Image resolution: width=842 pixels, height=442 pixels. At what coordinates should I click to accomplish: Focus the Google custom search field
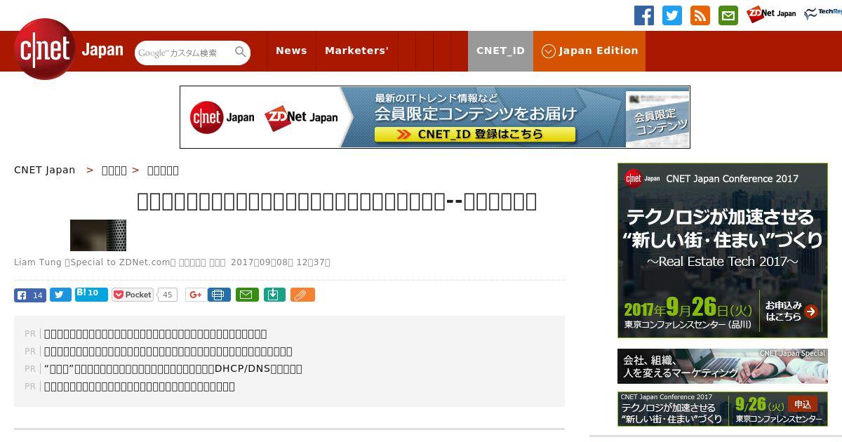pyautogui.click(x=184, y=53)
